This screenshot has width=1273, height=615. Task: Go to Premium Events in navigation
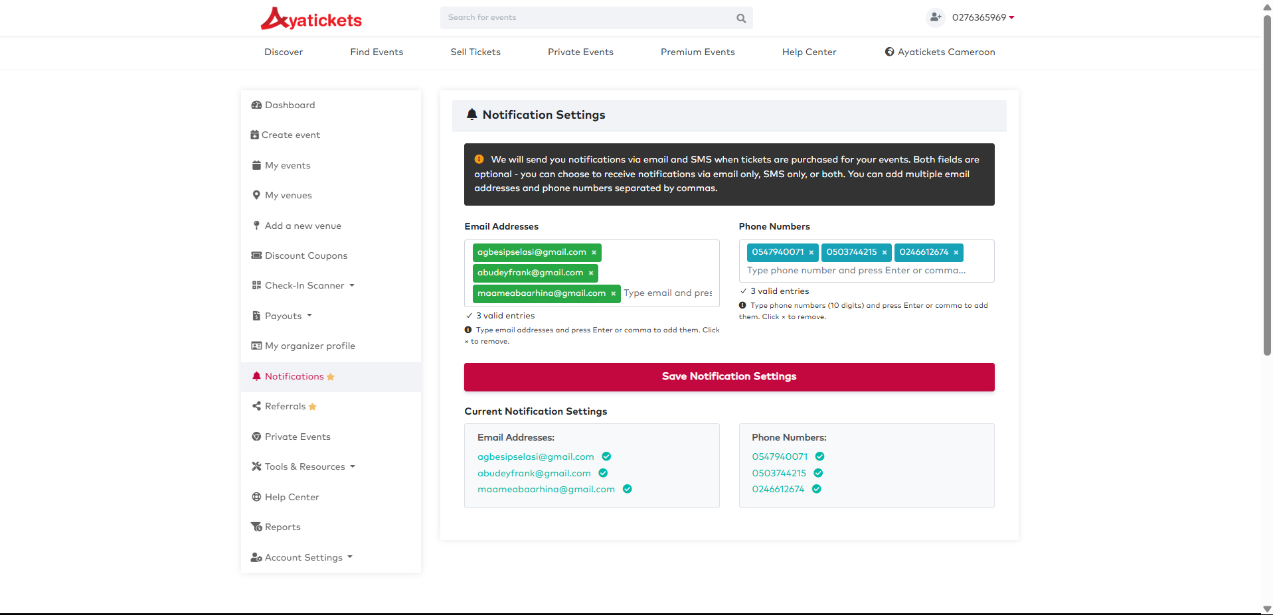pos(697,52)
